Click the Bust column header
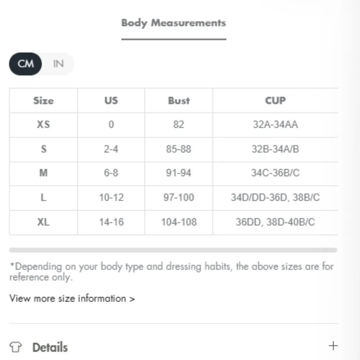The width and height of the screenshot is (360, 360). [x=179, y=100]
